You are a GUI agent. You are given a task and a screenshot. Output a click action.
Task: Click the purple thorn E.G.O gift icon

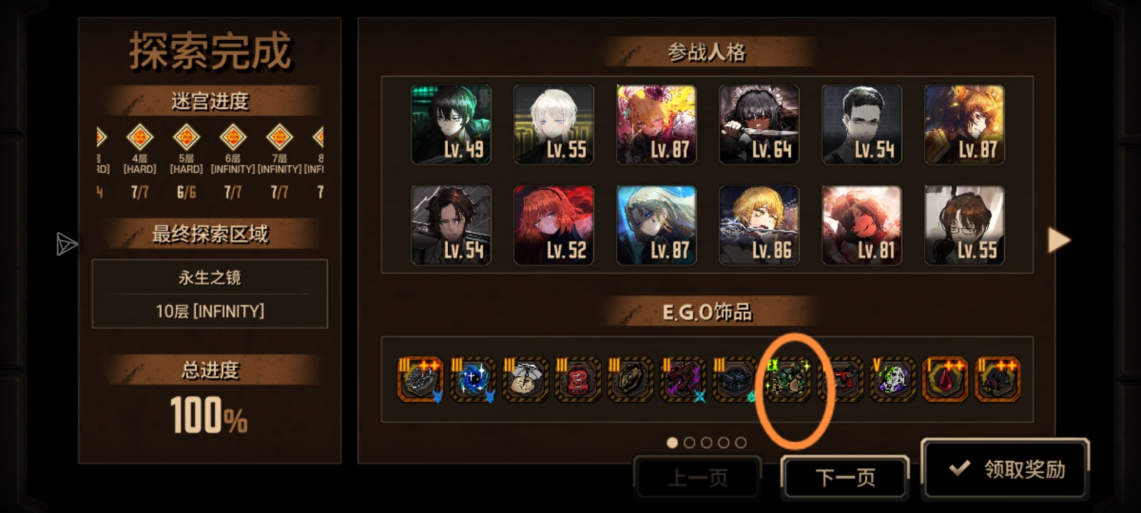pos(682,379)
